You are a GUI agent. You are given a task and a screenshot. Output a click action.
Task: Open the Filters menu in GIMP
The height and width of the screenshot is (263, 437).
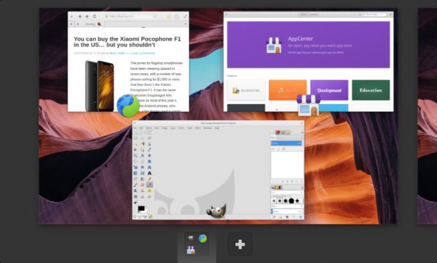(198, 128)
